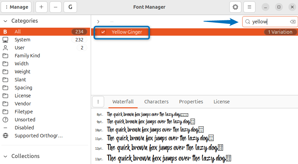Select Supported Orthography category
This screenshot has height=164, width=298.
point(45,136)
